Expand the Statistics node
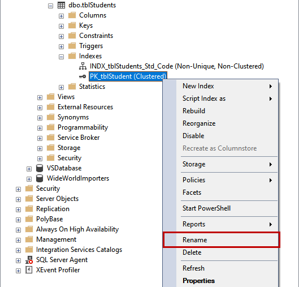The height and width of the screenshot is (287, 299). [x=61, y=87]
